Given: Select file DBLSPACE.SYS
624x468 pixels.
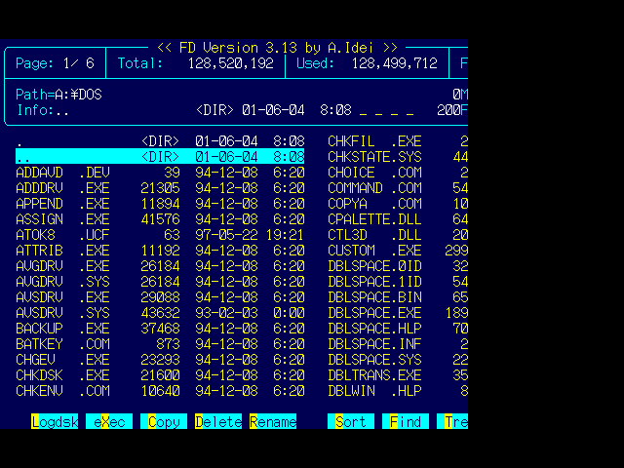Looking at the screenshot, I should [x=398, y=360].
